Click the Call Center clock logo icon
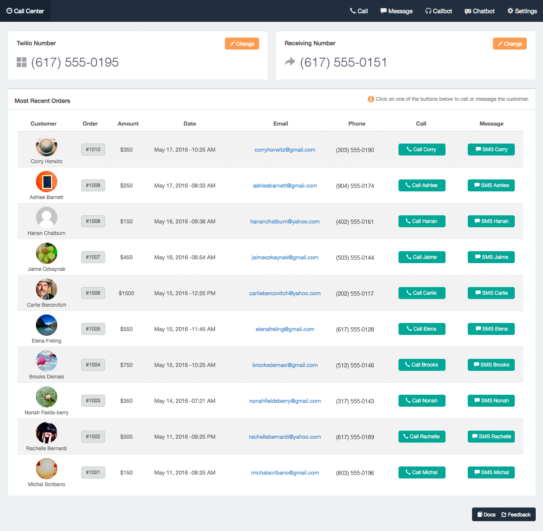 pyautogui.click(x=9, y=11)
